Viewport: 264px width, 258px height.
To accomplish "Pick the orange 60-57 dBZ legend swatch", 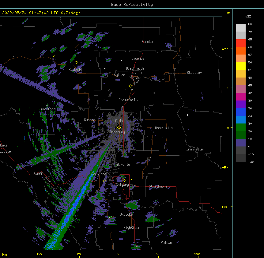I will 241,51.
